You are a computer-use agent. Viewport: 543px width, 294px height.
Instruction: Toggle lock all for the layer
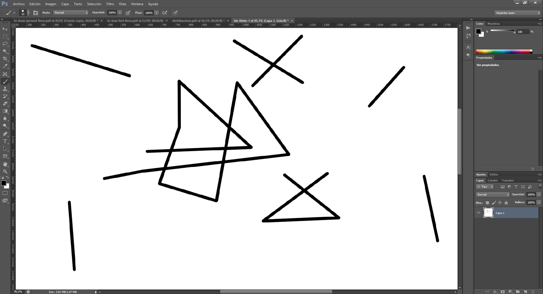pos(506,203)
